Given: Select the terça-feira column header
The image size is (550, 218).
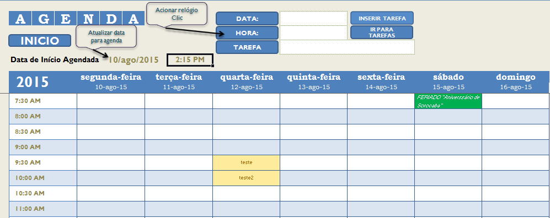Looking at the screenshot, I should click(x=179, y=82).
